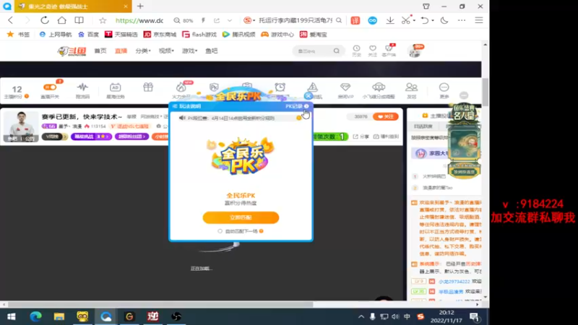
Task: Toggle the live stream switch
Action: (x=50, y=87)
